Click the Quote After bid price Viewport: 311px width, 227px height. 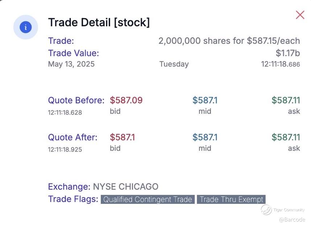tap(122, 137)
